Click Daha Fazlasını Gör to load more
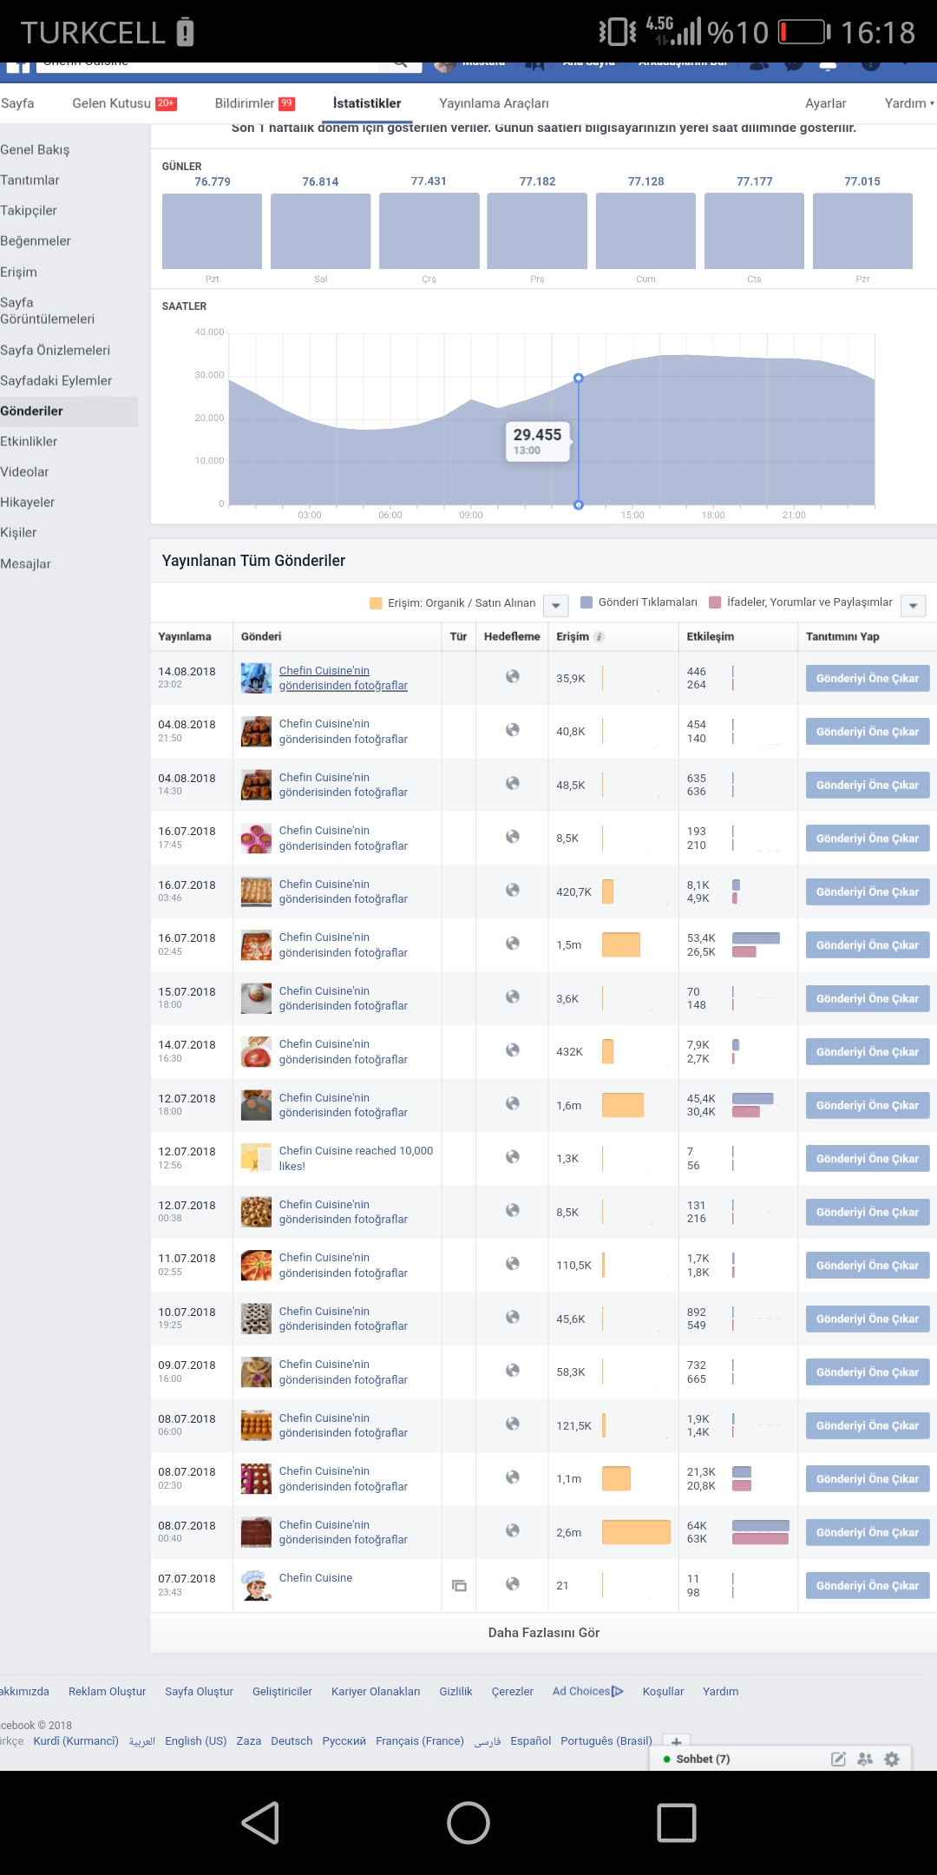The width and height of the screenshot is (937, 1875). tap(544, 1633)
